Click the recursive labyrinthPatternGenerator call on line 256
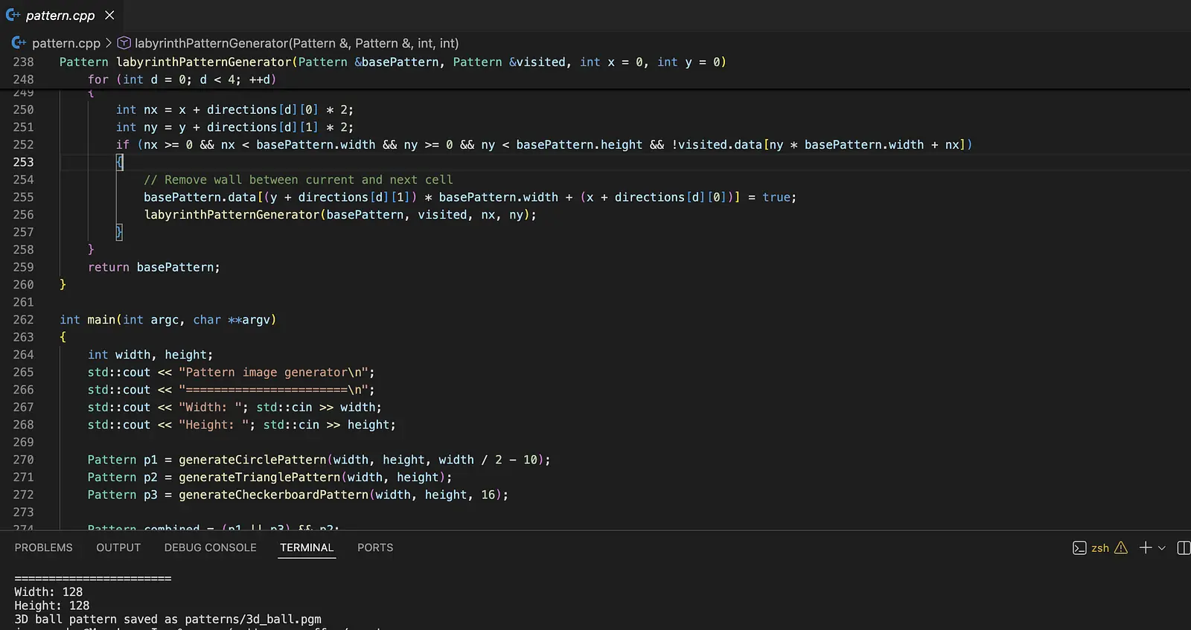1191x630 pixels. tap(340, 215)
